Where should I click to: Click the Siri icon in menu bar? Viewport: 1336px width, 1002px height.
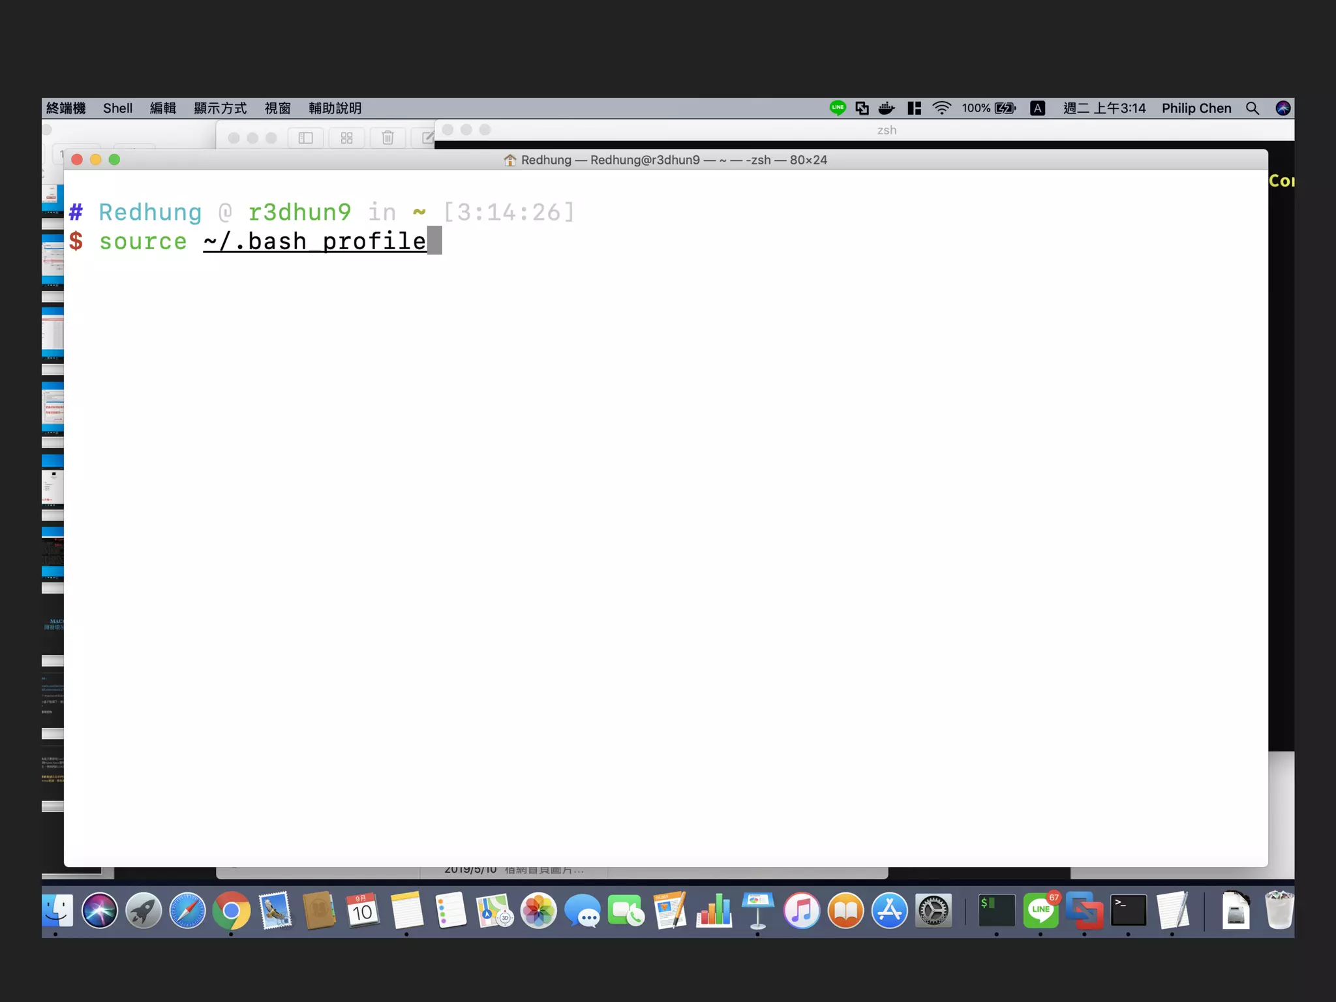1283,108
